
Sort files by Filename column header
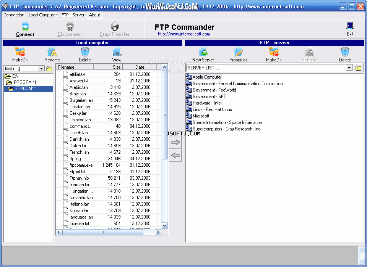click(75, 67)
